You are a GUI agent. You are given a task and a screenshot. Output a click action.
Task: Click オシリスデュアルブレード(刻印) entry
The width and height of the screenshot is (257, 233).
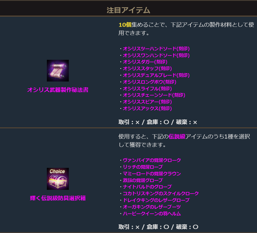[156, 75]
